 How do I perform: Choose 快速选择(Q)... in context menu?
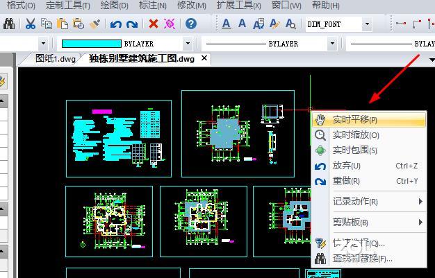coord(369,243)
